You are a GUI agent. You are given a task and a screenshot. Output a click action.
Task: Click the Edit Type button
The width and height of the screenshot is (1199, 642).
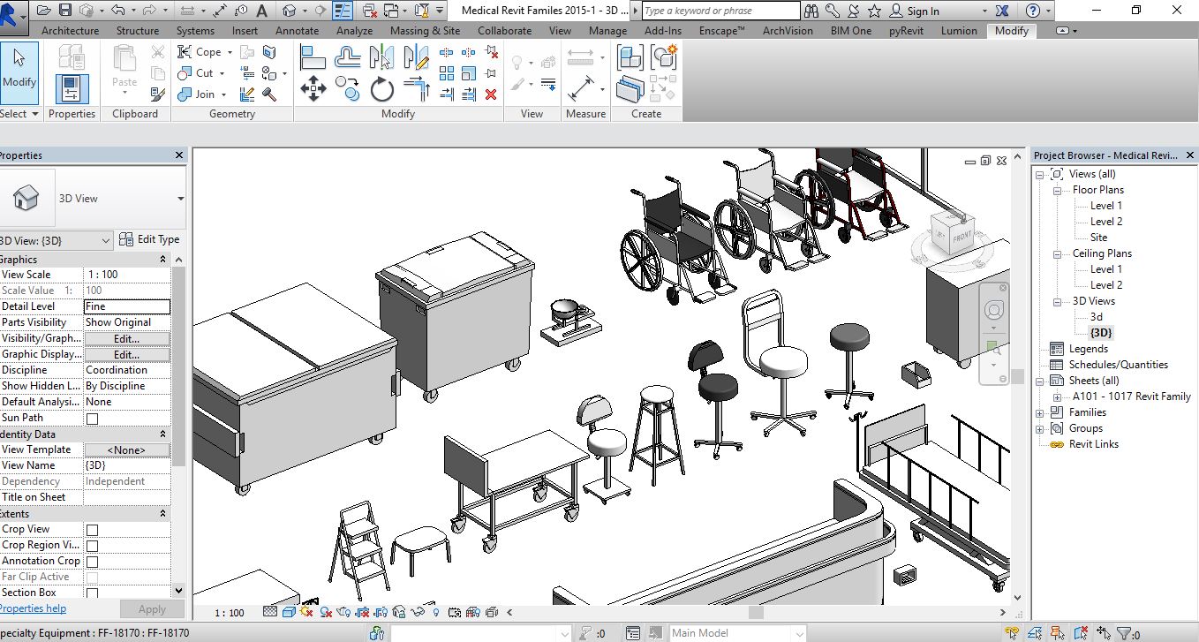click(150, 239)
